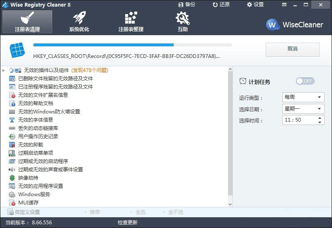332x228 pixels.
Task: Toggle the 计划任务 OFF switch
Action: click(305, 81)
